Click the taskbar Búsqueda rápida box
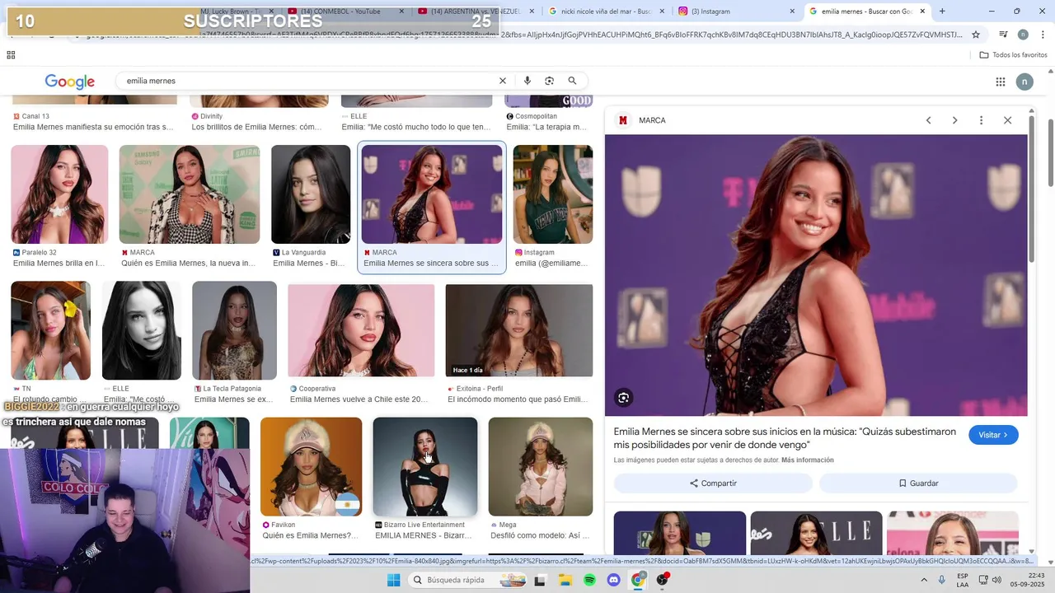The image size is (1055, 593). click(x=467, y=580)
